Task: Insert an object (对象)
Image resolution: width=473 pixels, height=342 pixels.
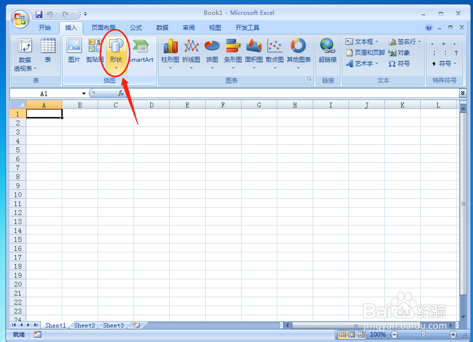Action: point(399,53)
